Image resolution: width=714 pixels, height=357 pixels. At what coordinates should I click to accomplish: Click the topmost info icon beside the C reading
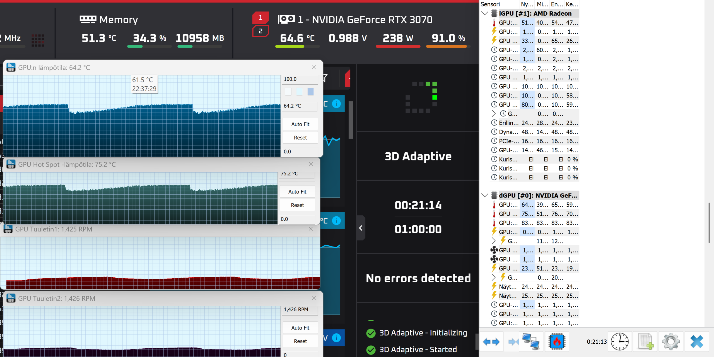click(x=336, y=104)
